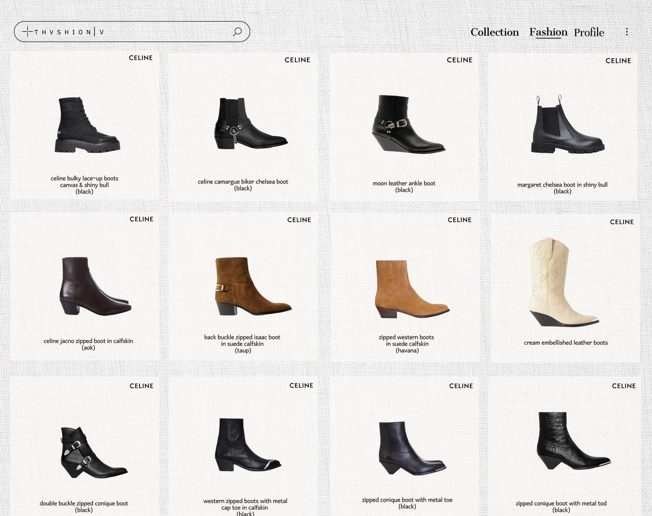Viewport: 652px width, 516px height.
Task: Click CELINE brand on conique "metal toe" card
Action: click(x=461, y=386)
